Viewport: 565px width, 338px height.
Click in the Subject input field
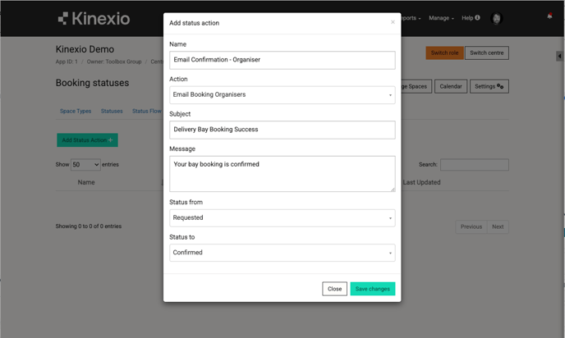click(x=282, y=130)
